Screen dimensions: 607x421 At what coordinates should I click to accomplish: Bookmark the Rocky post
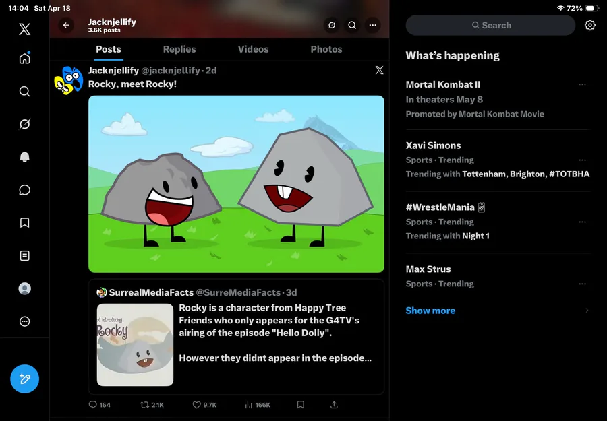[300, 405]
